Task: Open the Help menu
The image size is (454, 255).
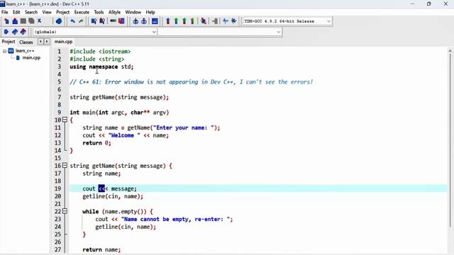Action: [x=150, y=12]
